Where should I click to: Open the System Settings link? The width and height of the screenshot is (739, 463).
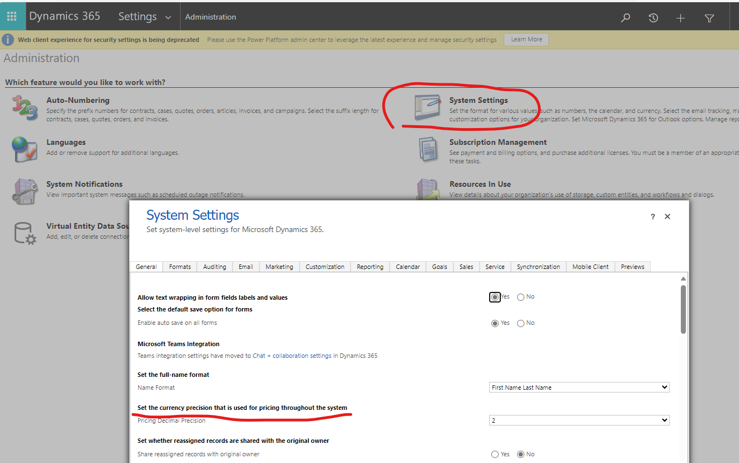tap(479, 100)
